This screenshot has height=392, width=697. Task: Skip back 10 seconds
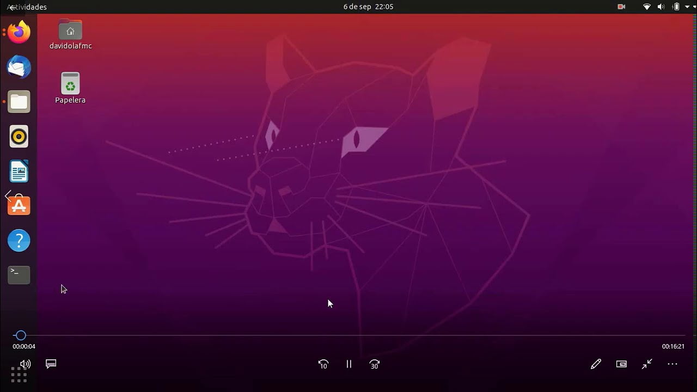pos(323,364)
